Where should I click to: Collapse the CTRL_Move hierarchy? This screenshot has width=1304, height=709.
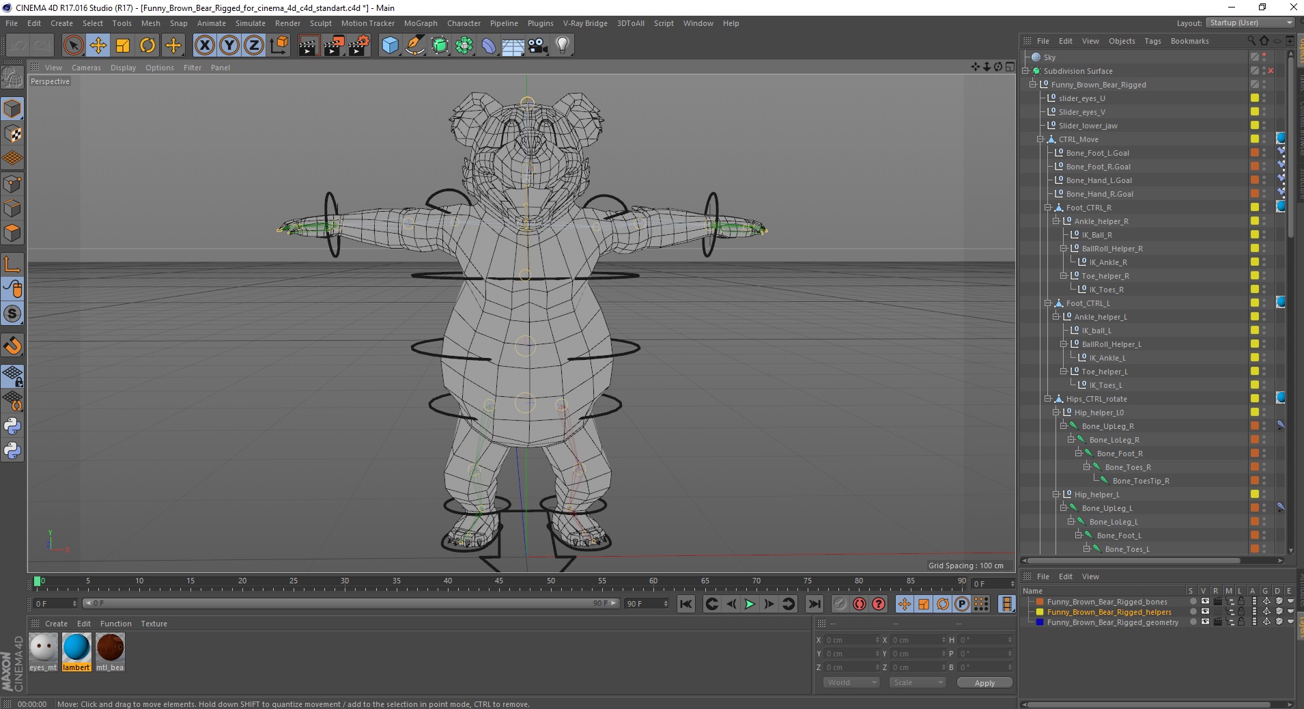point(1040,139)
